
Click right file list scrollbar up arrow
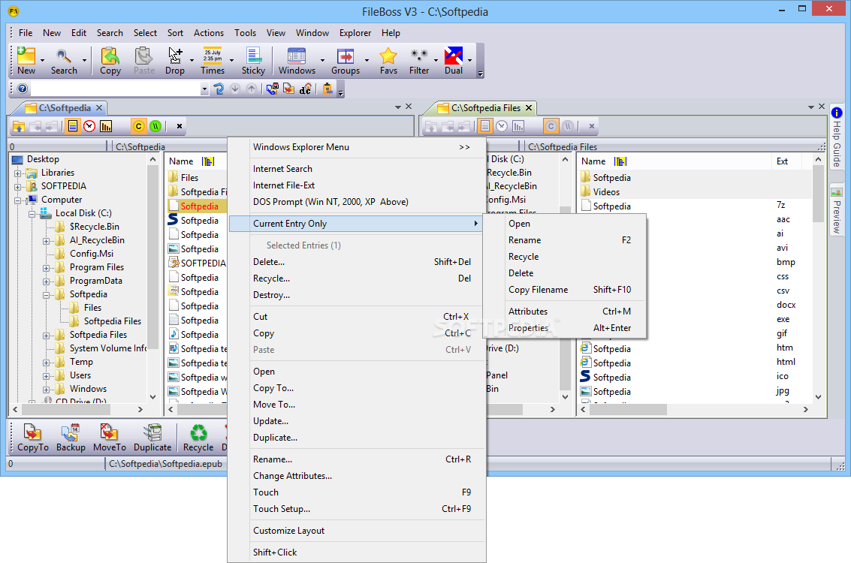coord(819,159)
